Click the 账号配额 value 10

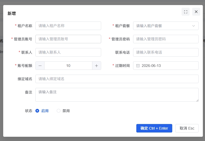click(68, 66)
